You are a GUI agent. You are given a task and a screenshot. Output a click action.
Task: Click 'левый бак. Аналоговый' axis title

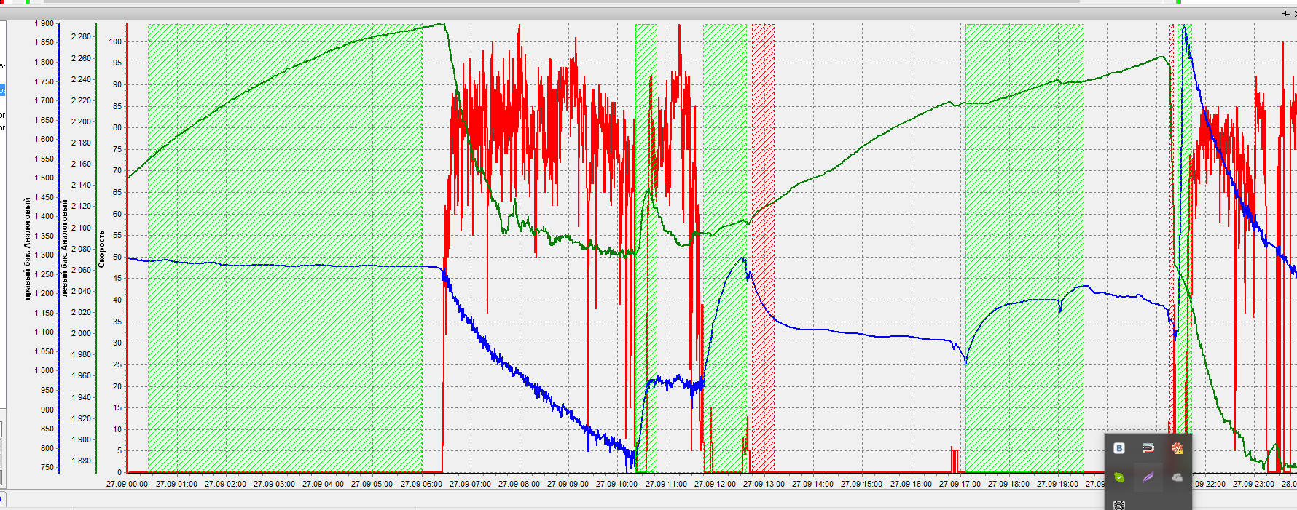click(x=65, y=248)
